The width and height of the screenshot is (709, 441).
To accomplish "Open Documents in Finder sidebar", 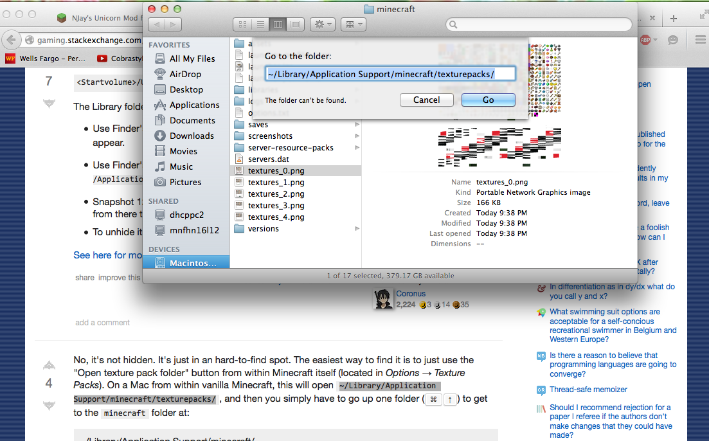I will 186,120.
